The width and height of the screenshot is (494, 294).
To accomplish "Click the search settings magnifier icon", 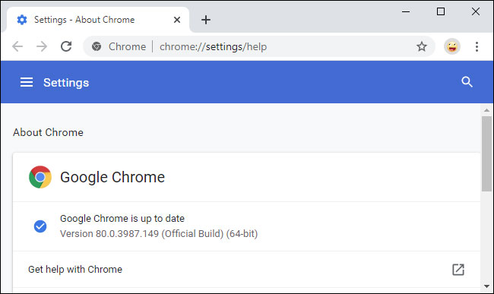I will (467, 82).
